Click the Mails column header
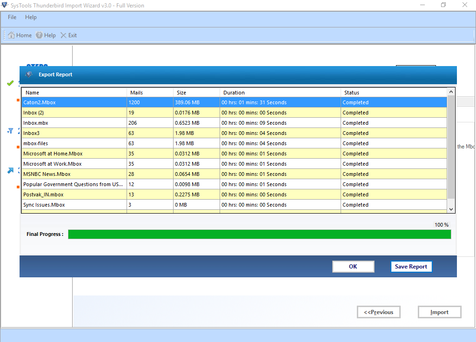 point(150,93)
